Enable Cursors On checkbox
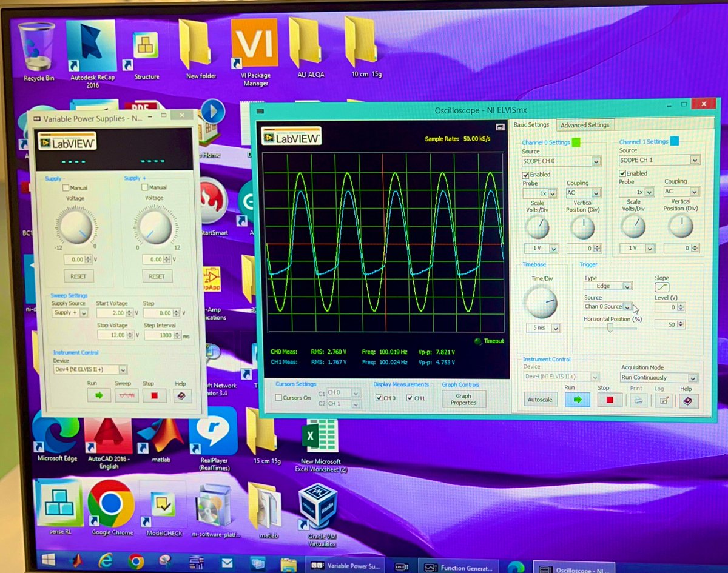728x573 pixels. click(x=279, y=398)
